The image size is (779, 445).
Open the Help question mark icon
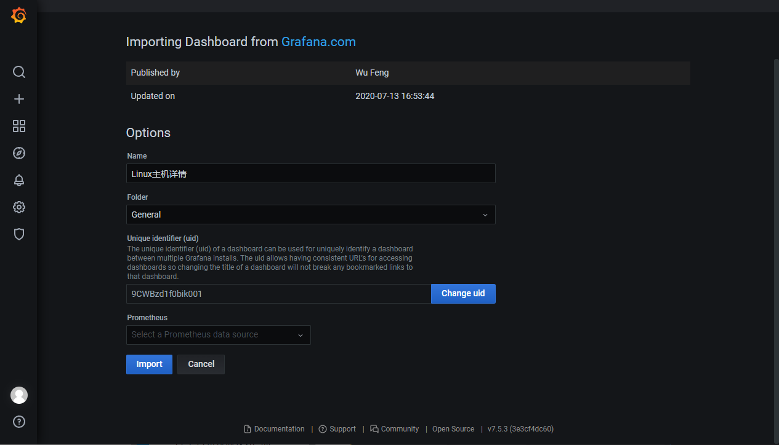(19, 422)
